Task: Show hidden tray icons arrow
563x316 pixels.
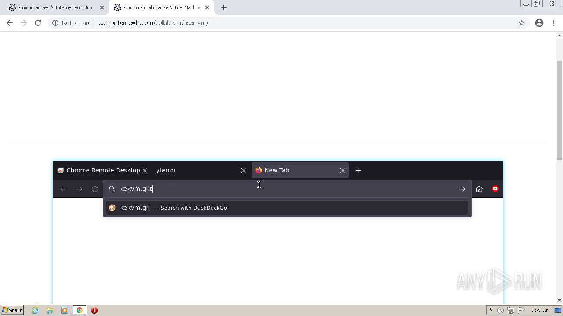Action: click(490, 310)
